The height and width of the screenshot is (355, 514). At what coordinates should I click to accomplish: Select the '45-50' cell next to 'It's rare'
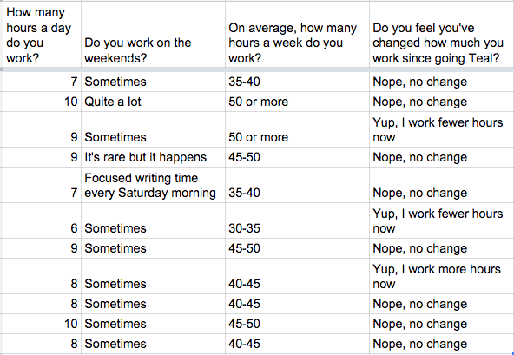(297, 157)
